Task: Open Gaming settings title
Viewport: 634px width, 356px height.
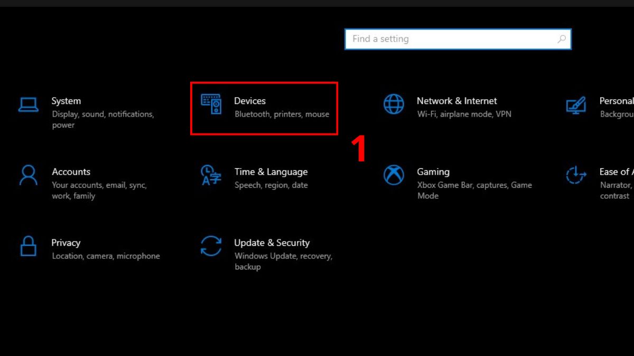Action: click(433, 171)
